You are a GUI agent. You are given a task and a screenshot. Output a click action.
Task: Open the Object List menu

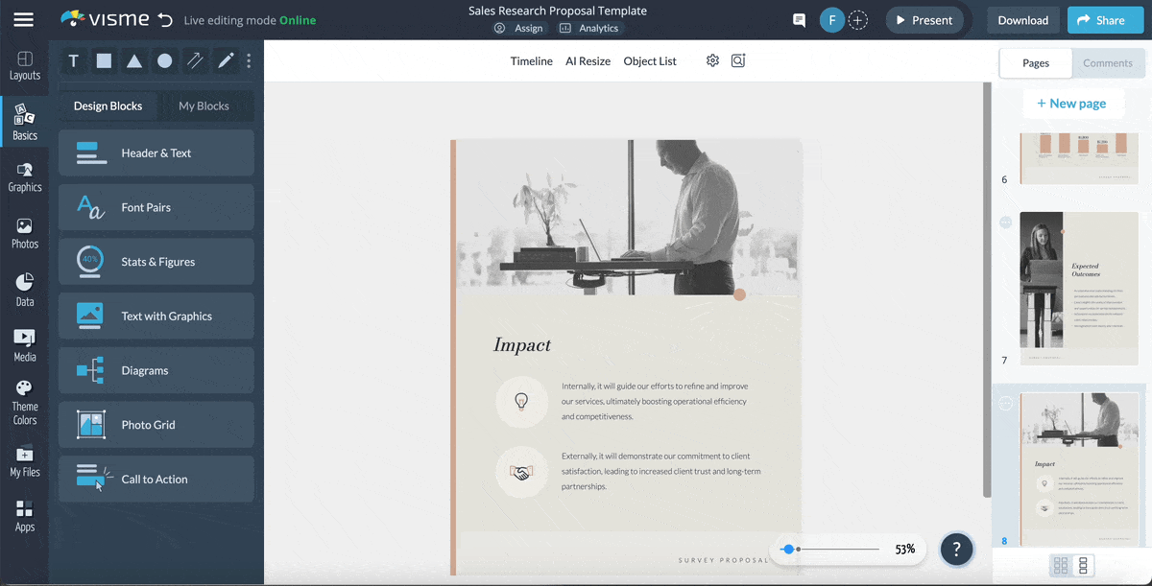click(650, 60)
